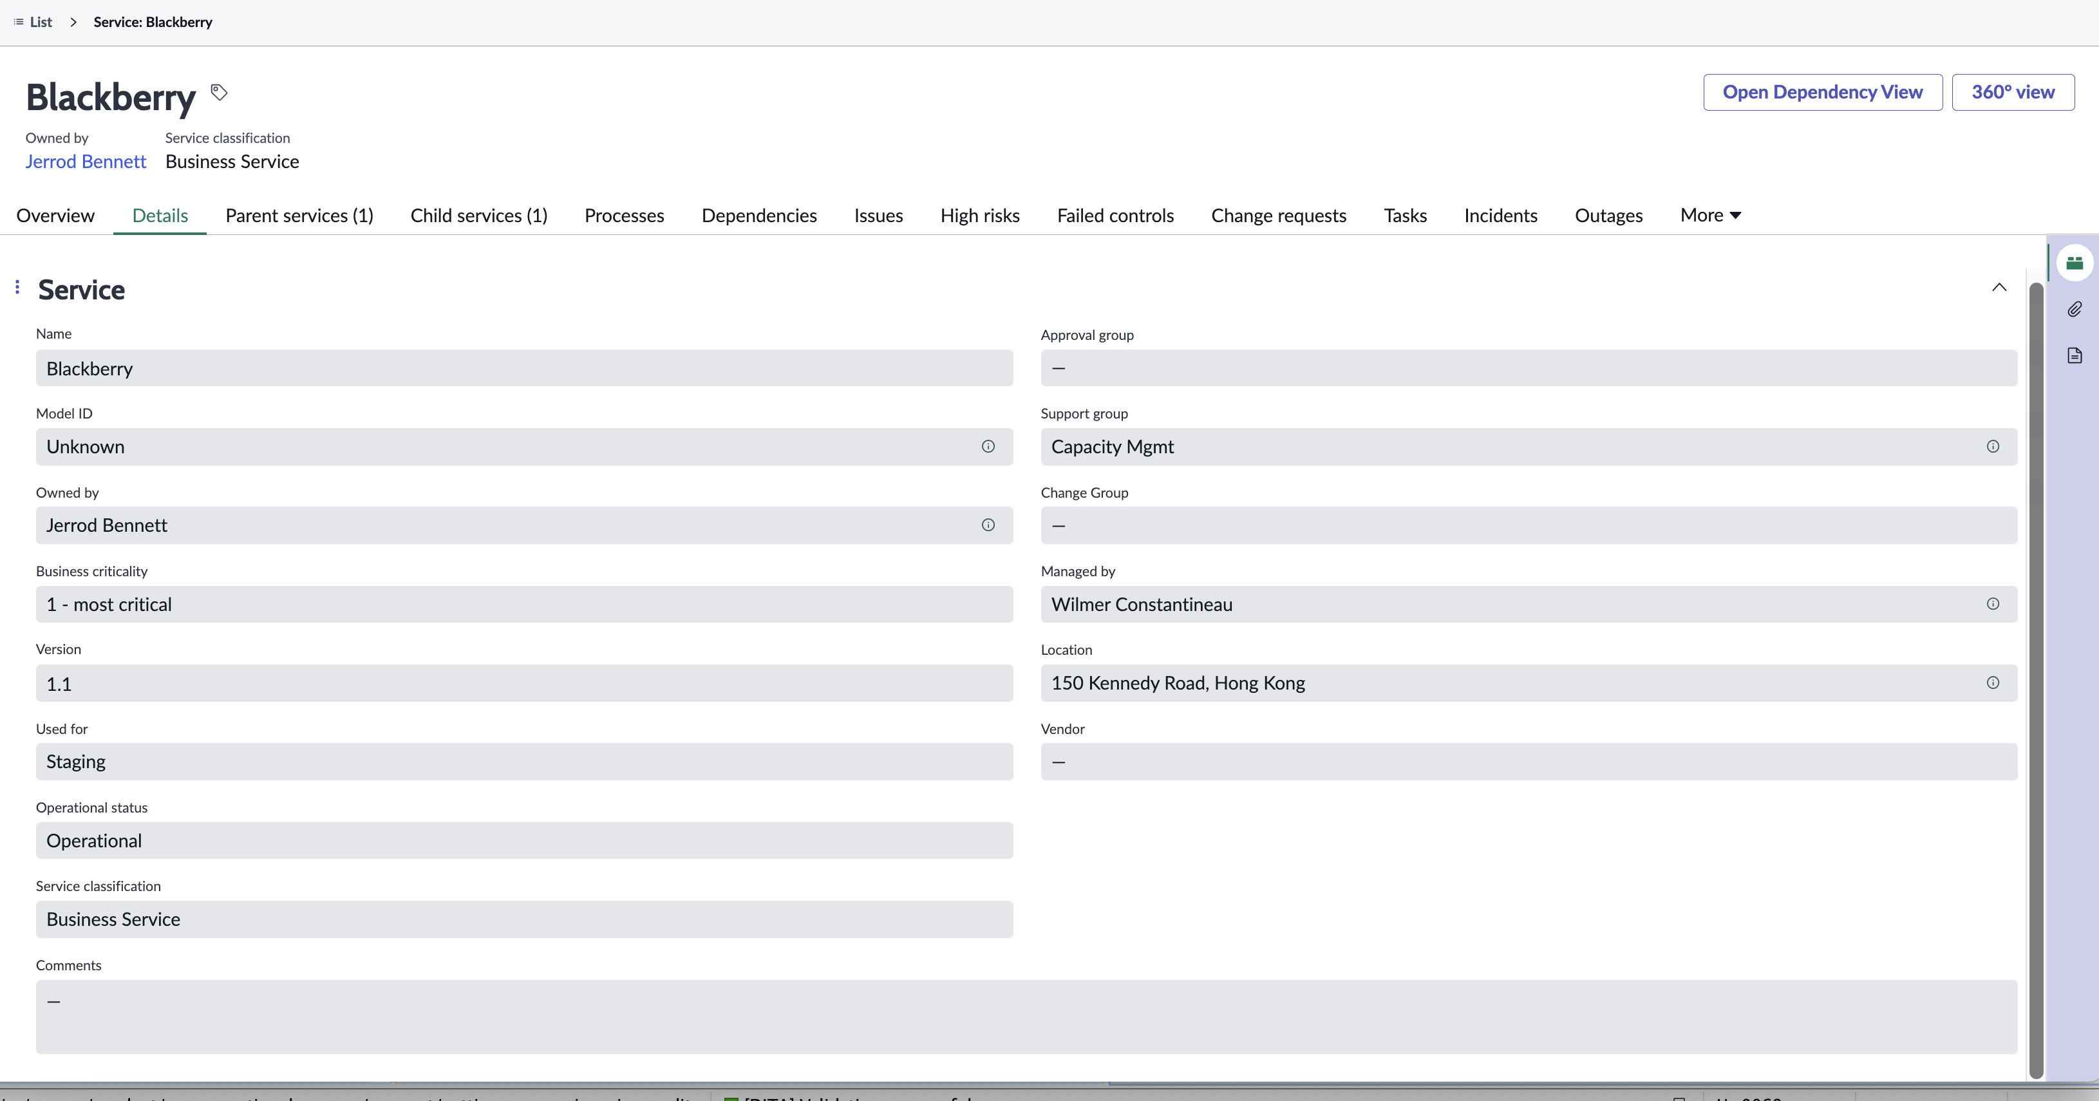Switch to the Overview tab
2099x1101 pixels.
(x=55, y=215)
